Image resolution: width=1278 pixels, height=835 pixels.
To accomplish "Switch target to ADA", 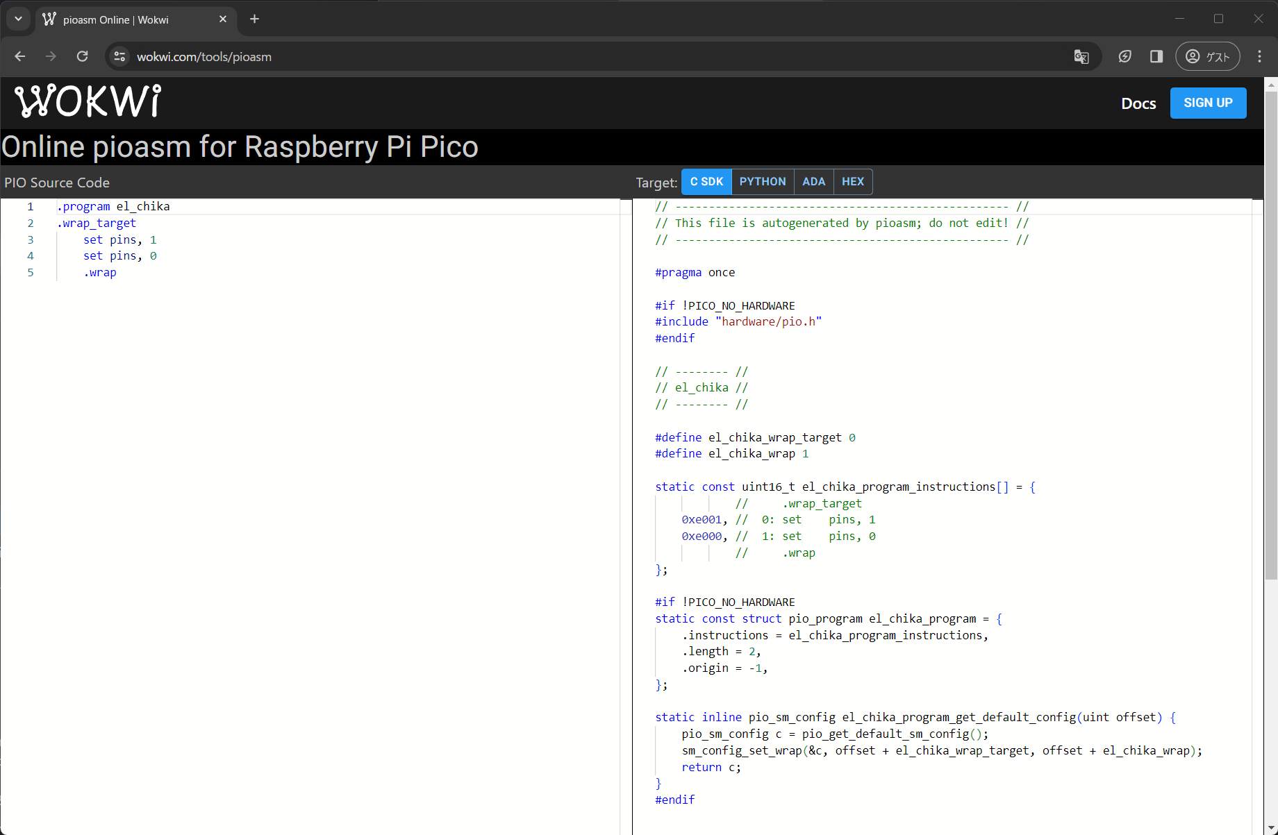I will point(813,182).
